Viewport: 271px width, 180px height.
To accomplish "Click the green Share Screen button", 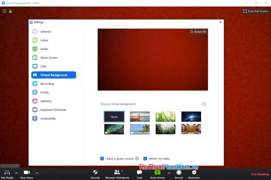I will 158,174.
